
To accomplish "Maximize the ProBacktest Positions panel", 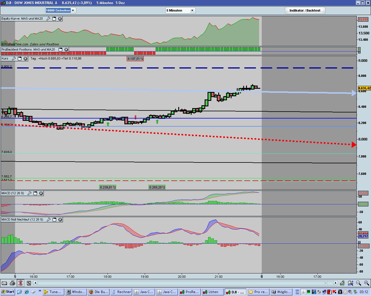I will pos(61,49).
